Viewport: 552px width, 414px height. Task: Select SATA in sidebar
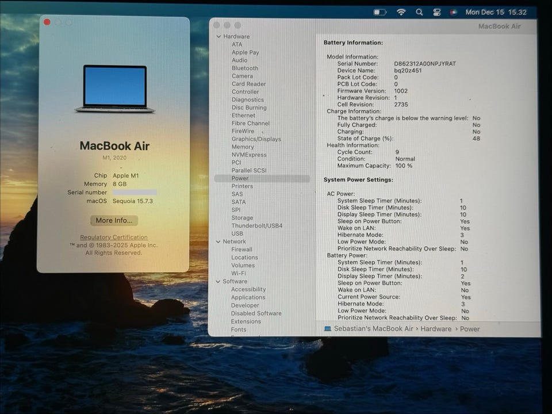click(x=239, y=202)
